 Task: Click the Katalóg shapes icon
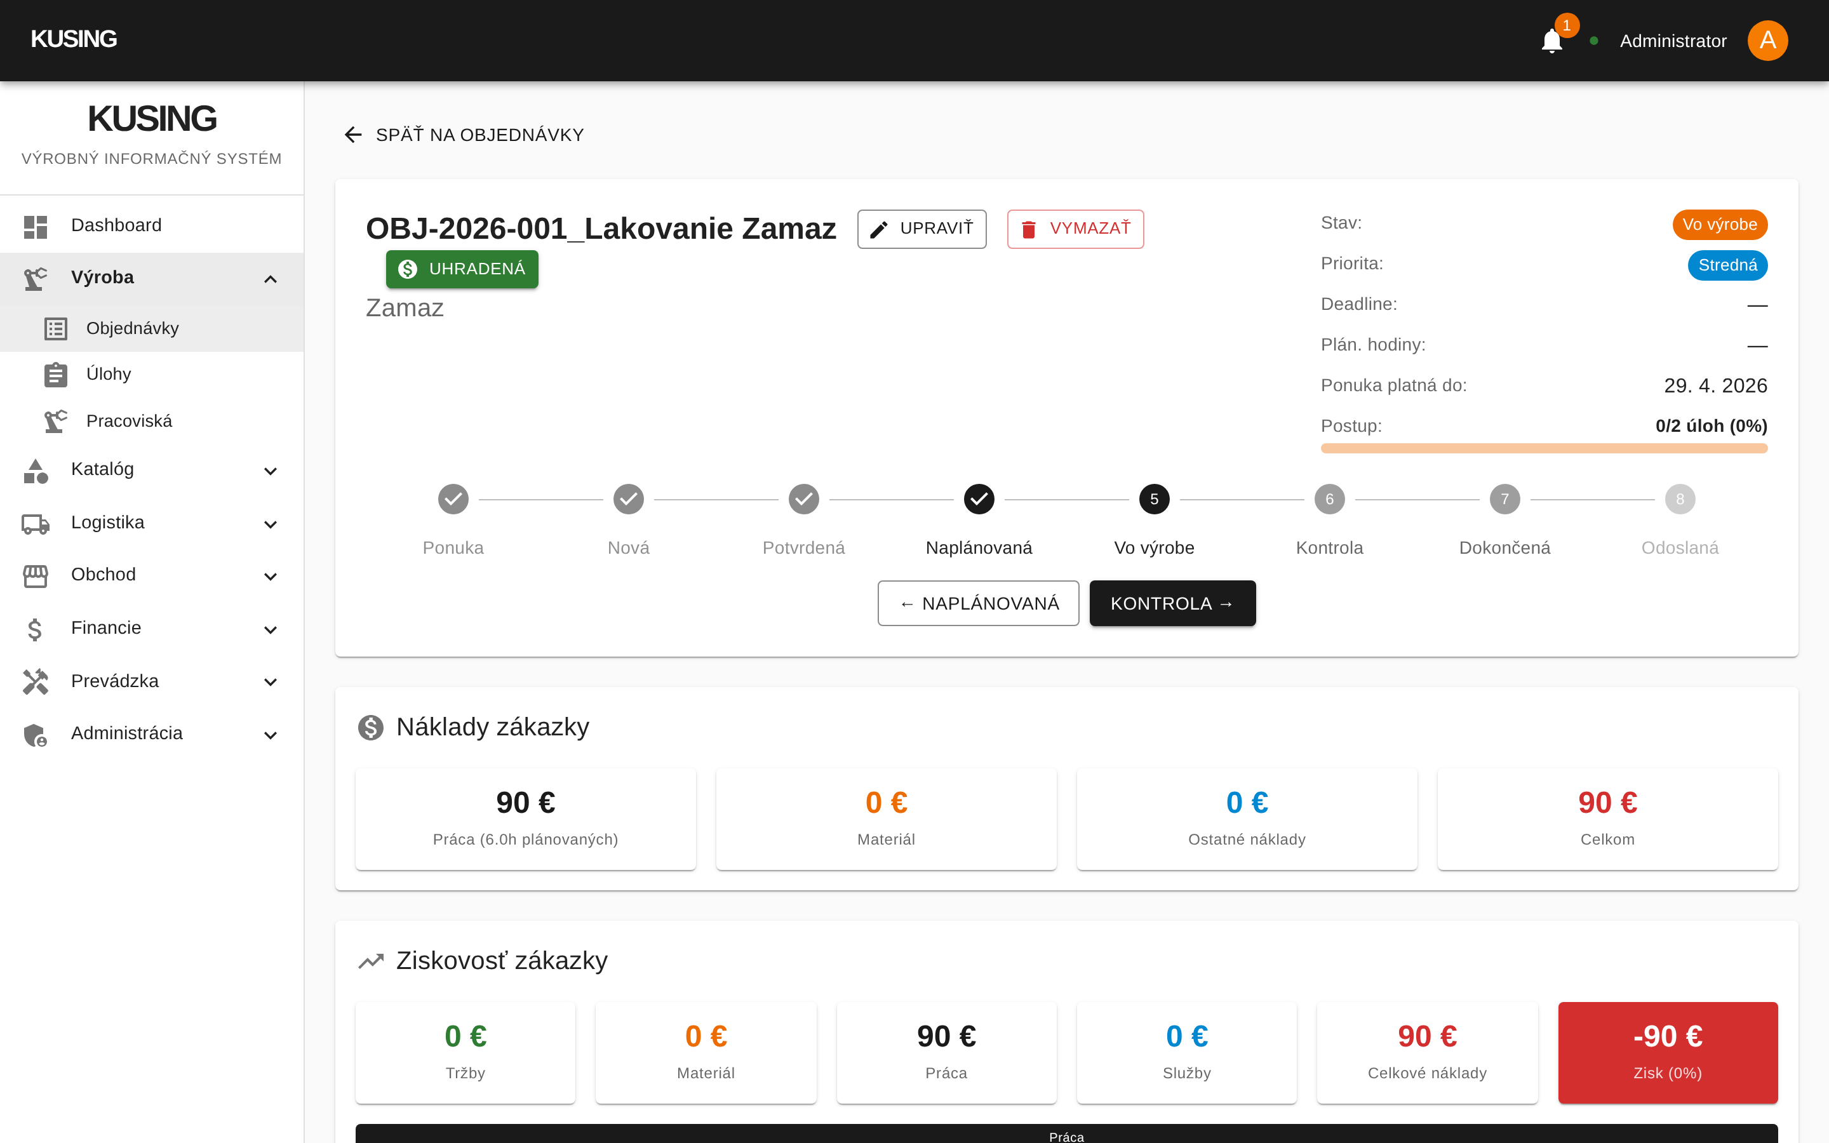pyautogui.click(x=36, y=470)
